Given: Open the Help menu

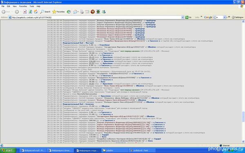Looking at the screenshot, I should (38, 6).
